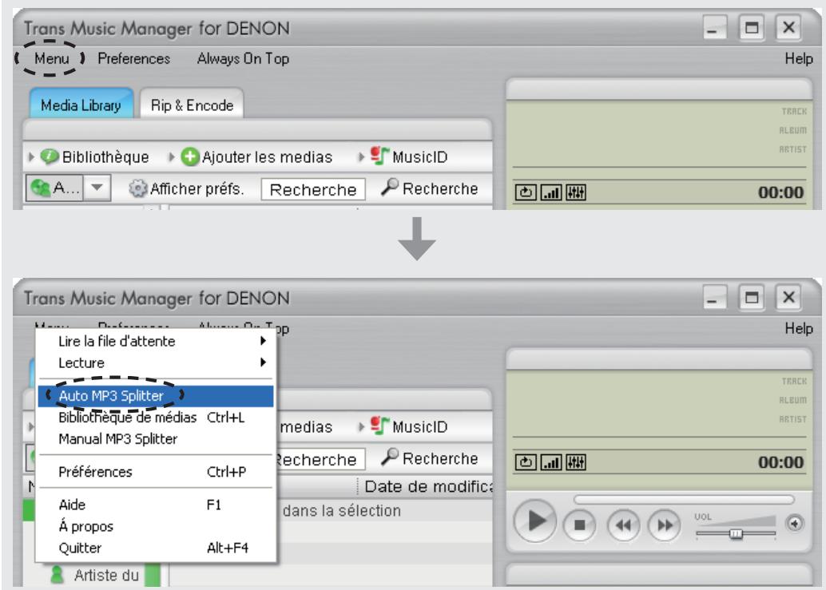This screenshot has width=826, height=590.
Task: Select Préférences Ctrl+P menu item
Action: pos(156,472)
